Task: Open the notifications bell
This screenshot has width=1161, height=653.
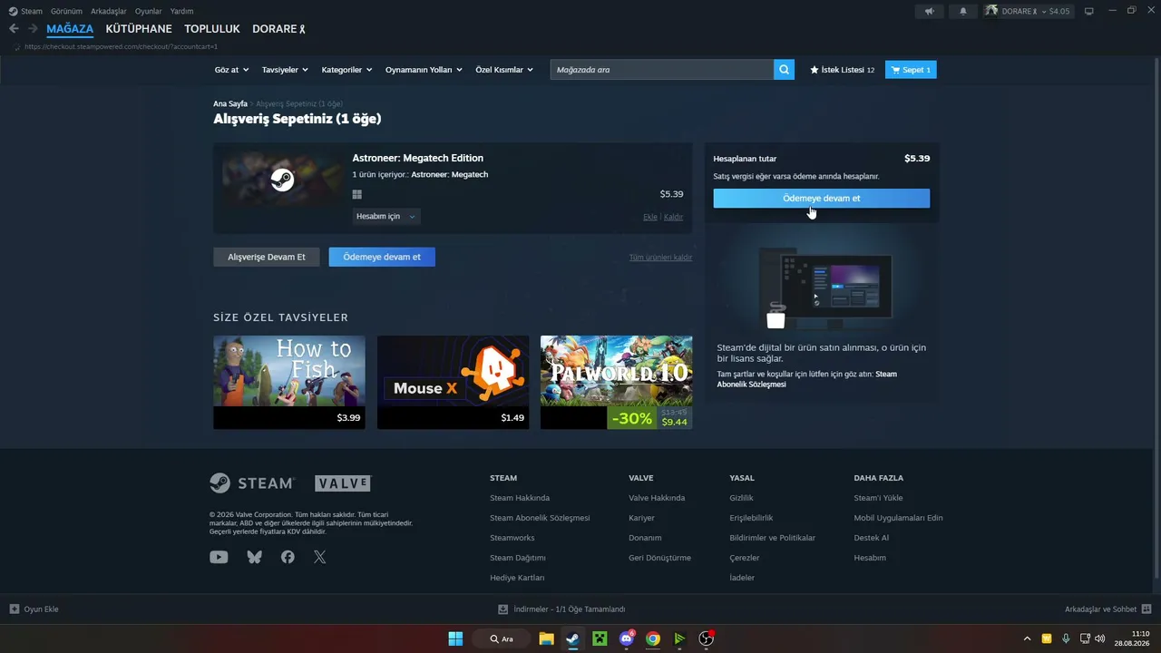Action: click(963, 11)
